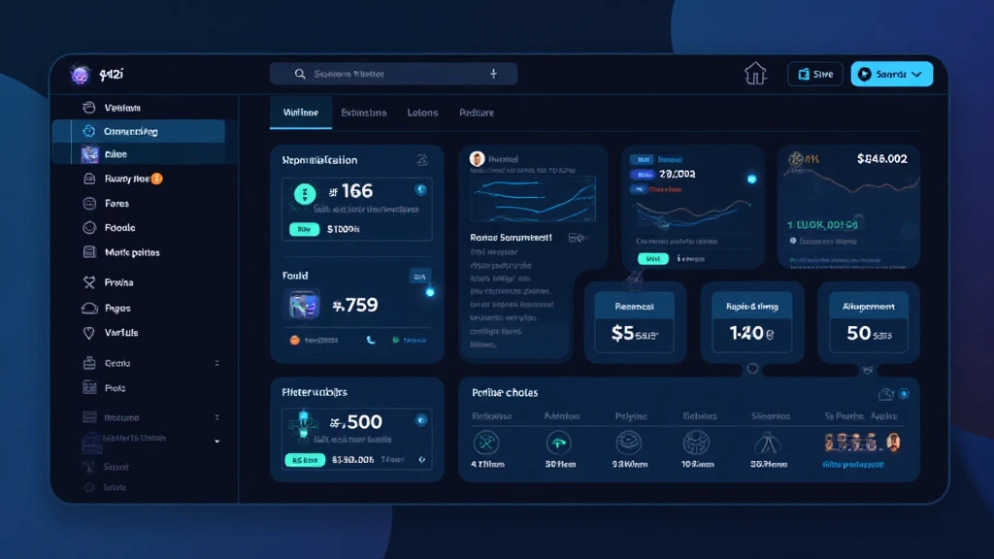Toggle the top legend chip on the 20,002 card

pos(643,160)
